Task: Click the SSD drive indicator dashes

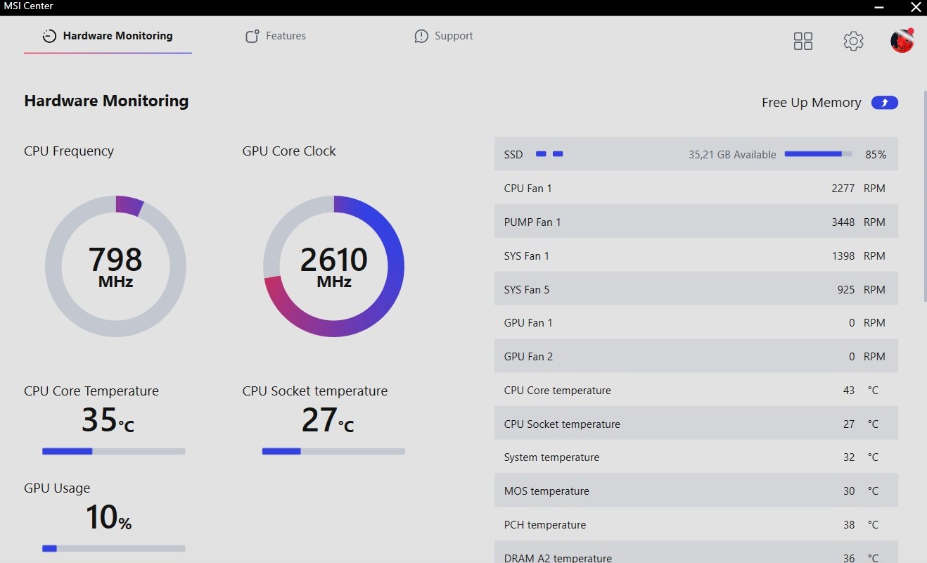Action: [549, 153]
